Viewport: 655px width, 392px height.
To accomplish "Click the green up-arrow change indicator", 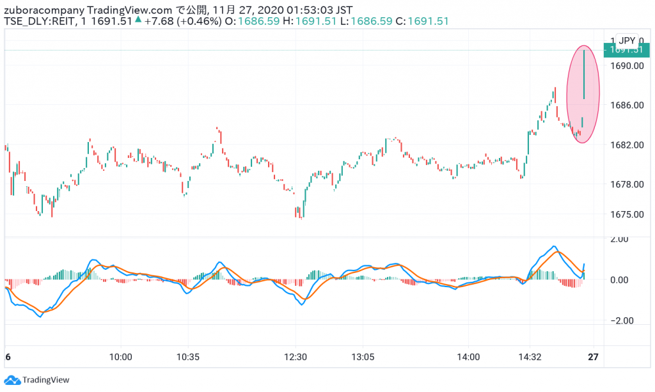I will pyautogui.click(x=138, y=21).
